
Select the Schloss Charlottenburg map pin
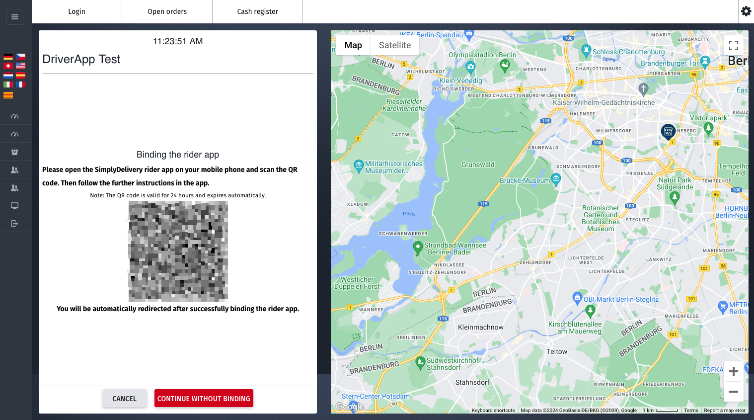(x=586, y=50)
